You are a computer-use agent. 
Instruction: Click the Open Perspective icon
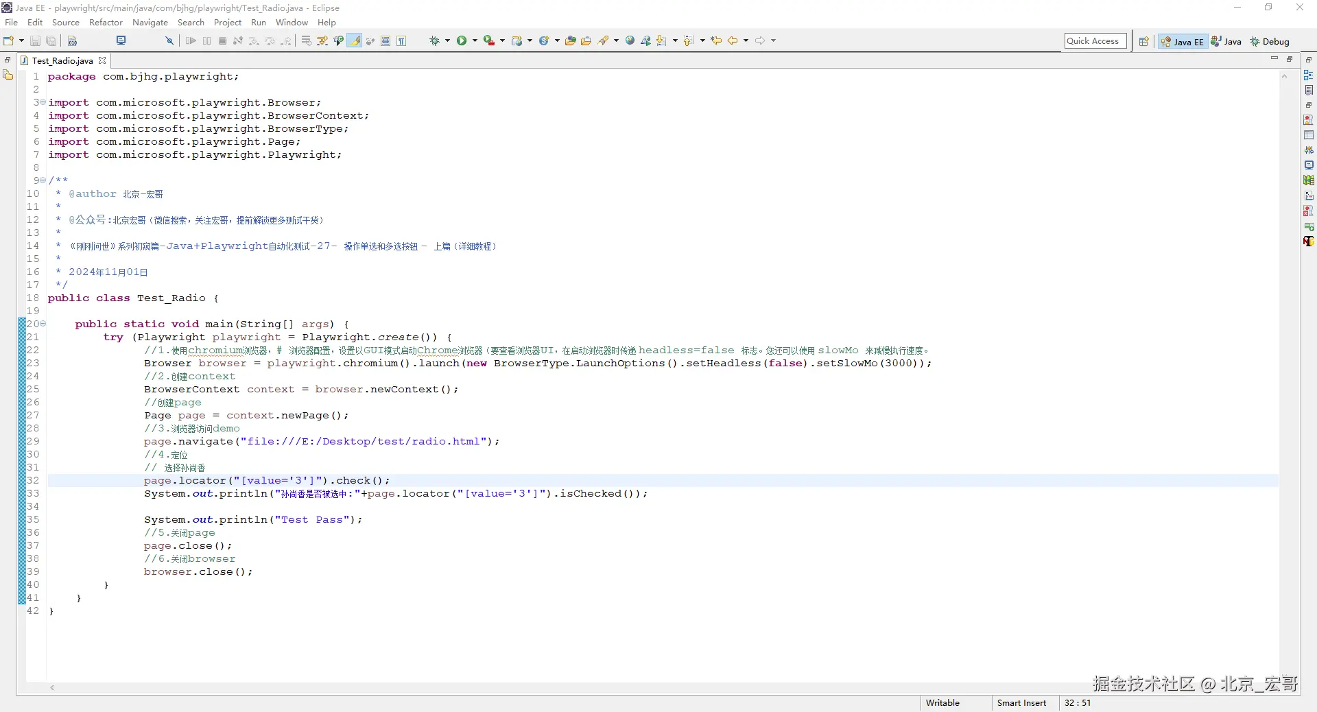coord(1143,42)
